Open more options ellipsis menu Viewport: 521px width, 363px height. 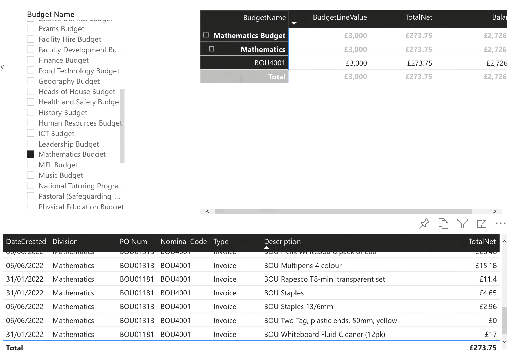500,223
